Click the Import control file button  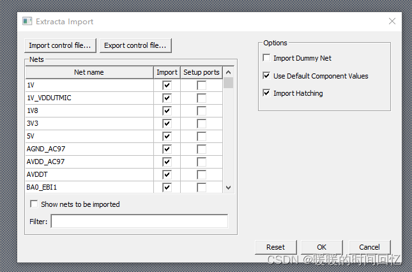60,46
